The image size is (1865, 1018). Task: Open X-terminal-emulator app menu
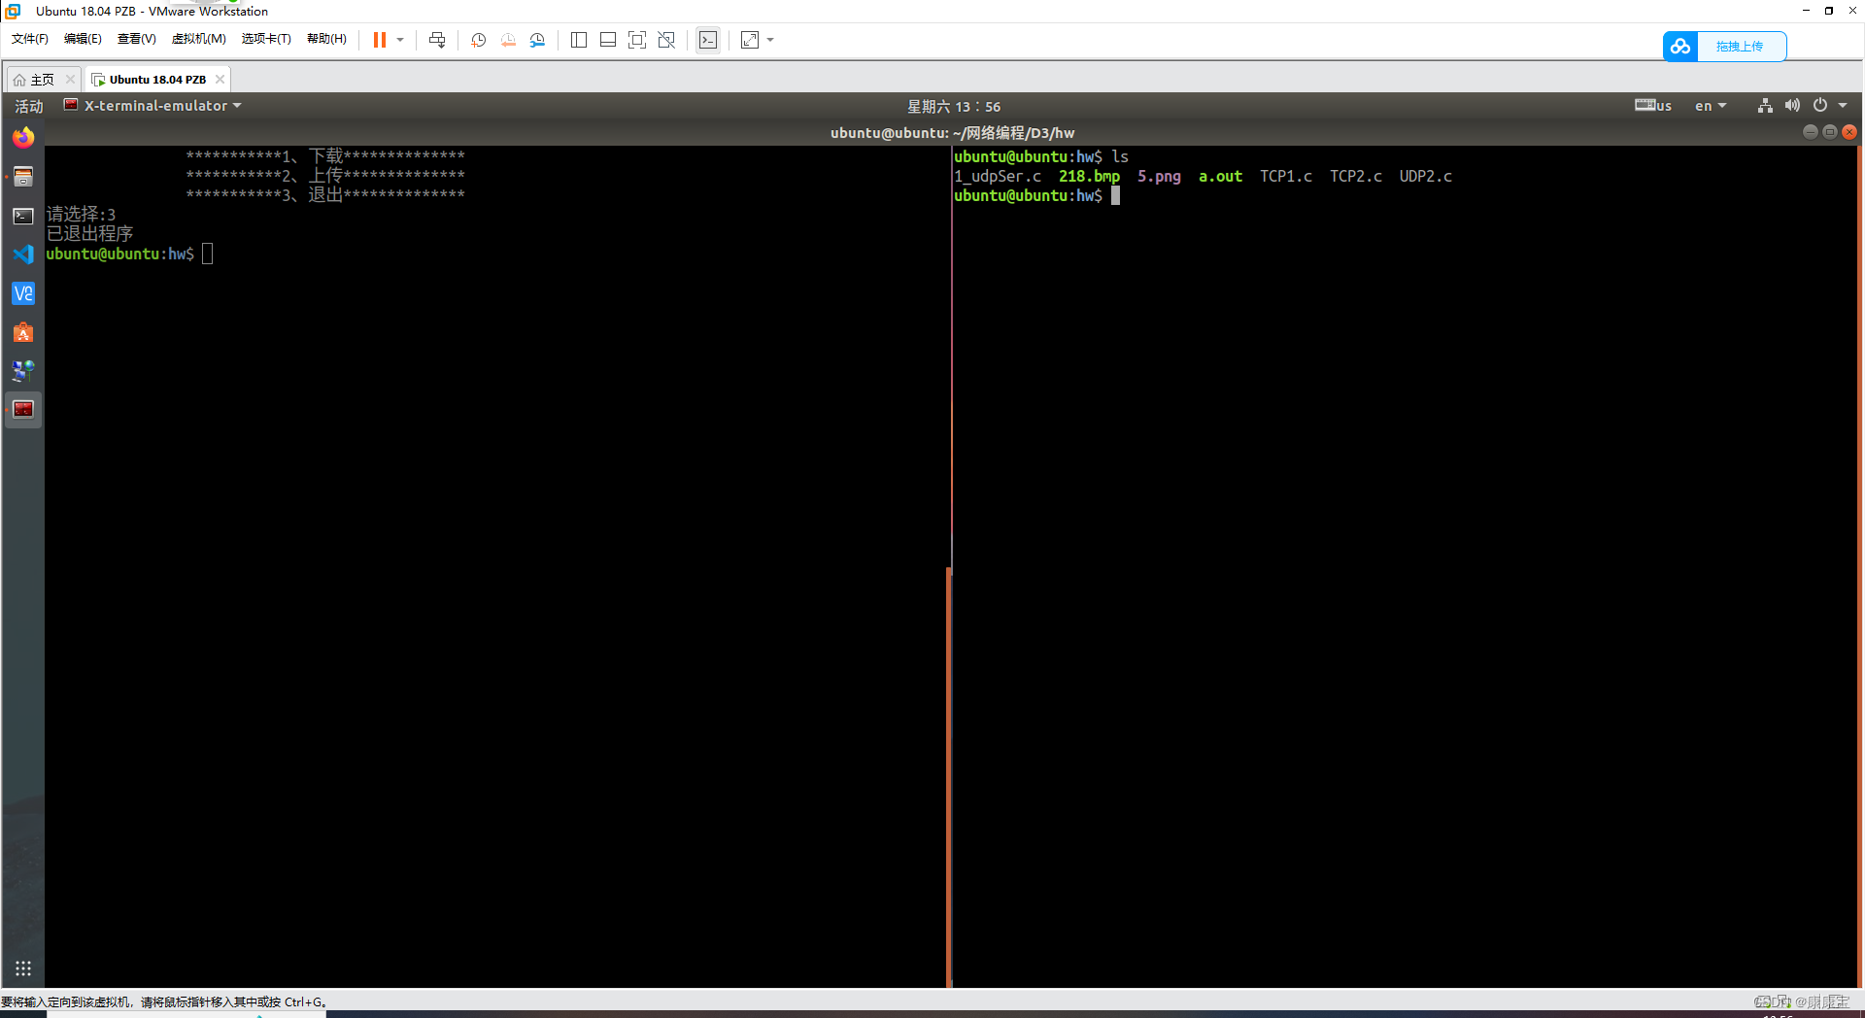click(x=153, y=106)
